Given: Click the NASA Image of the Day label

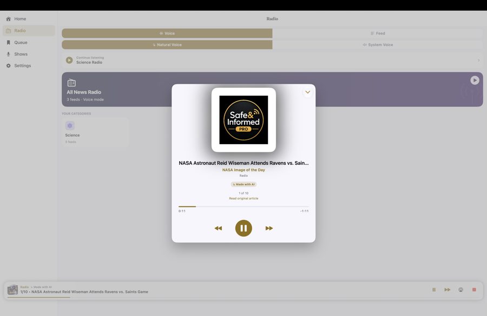Looking at the screenshot, I should tap(243, 170).
